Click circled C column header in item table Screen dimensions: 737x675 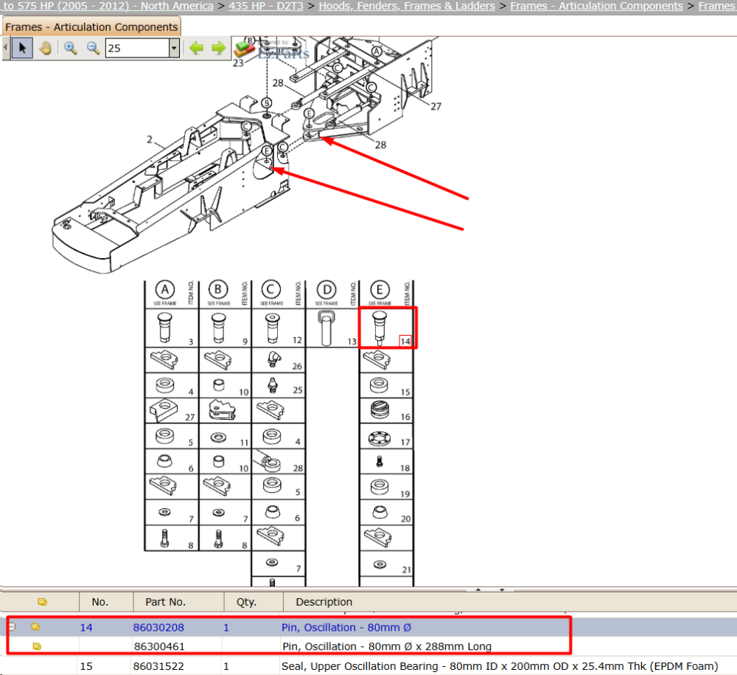(x=271, y=290)
